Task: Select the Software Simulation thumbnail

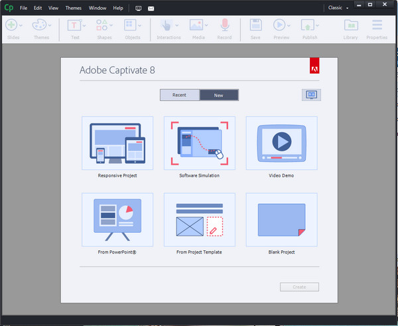Action: (x=200, y=143)
